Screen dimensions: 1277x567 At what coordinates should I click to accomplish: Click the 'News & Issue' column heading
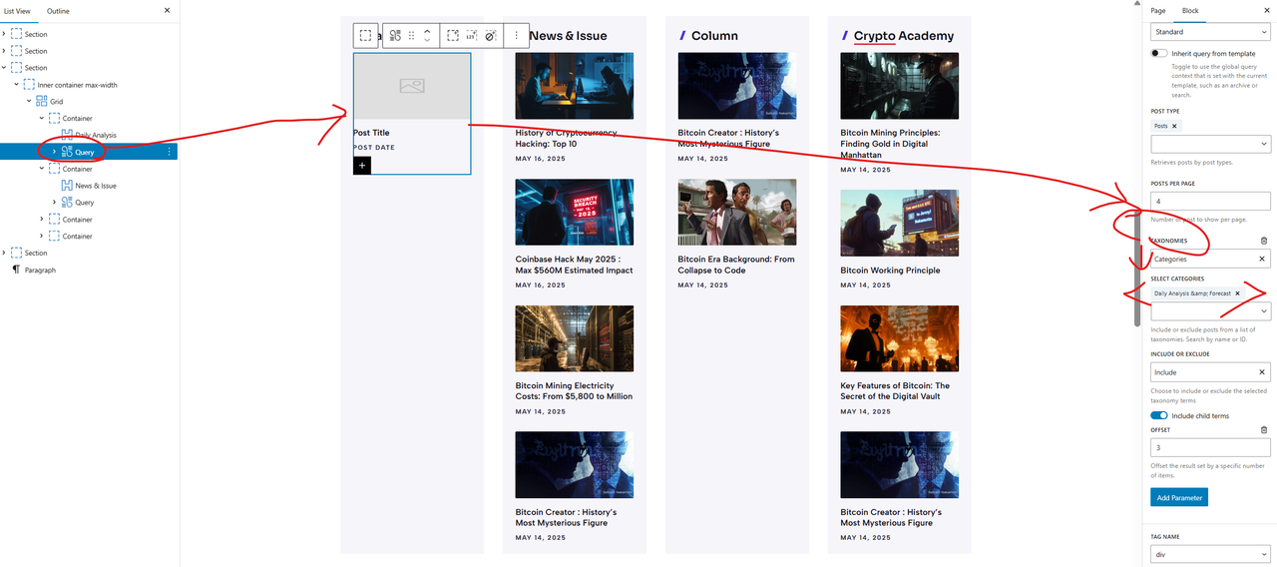tap(568, 36)
